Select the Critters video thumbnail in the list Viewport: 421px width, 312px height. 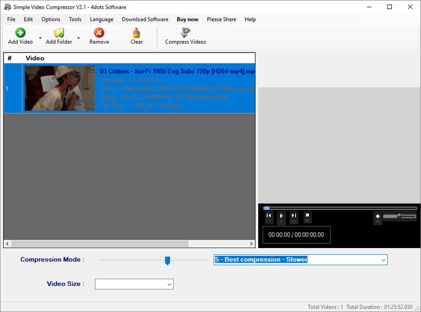tap(60, 88)
